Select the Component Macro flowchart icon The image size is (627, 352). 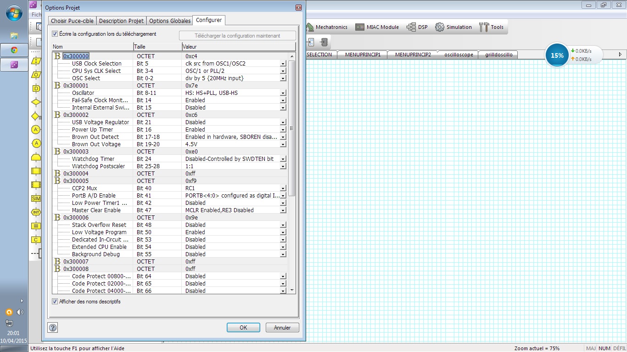(x=36, y=185)
